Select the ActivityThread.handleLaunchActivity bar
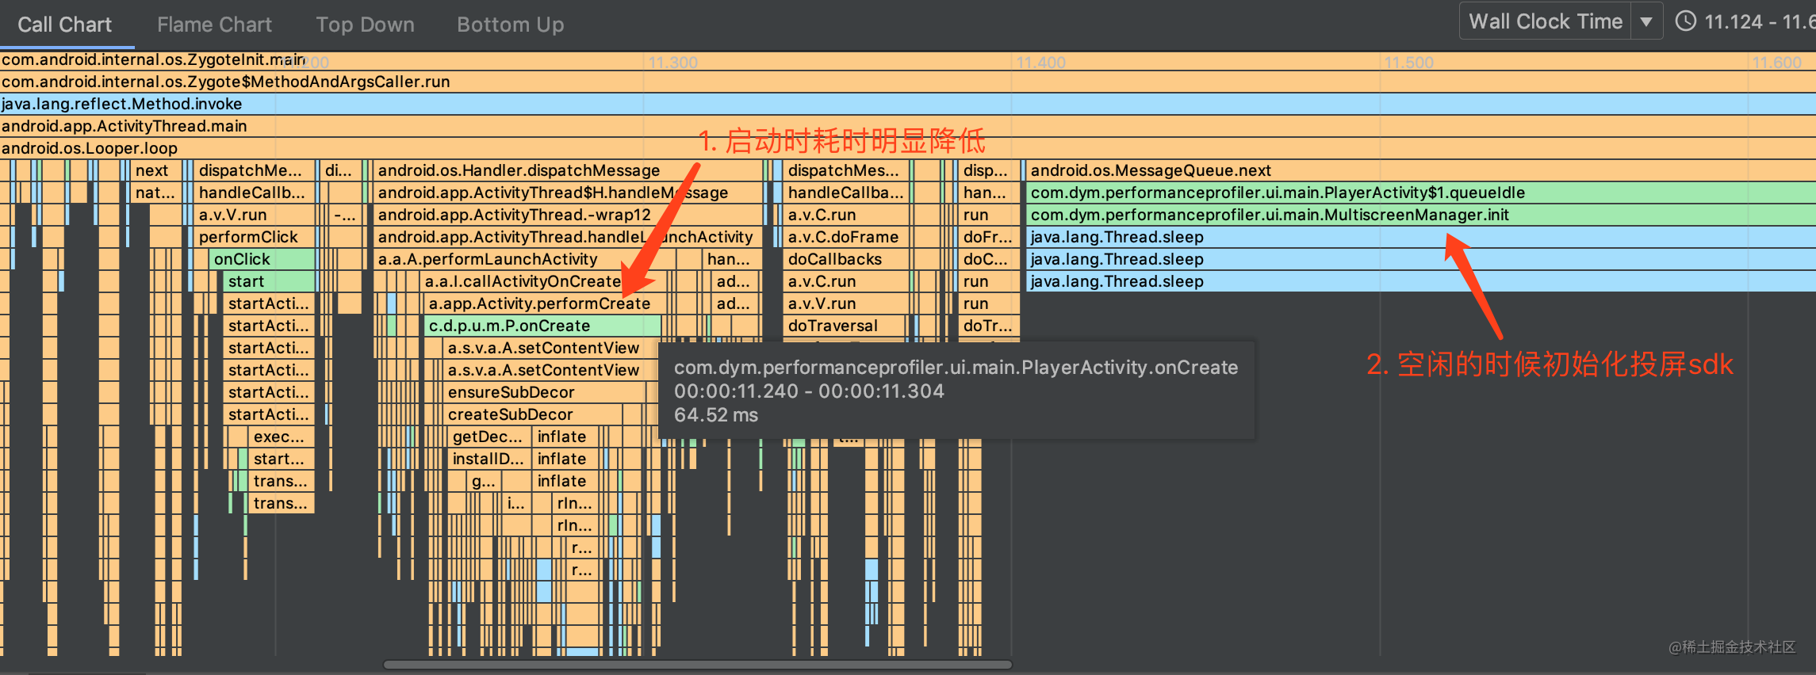This screenshot has width=1816, height=675. pos(568,237)
